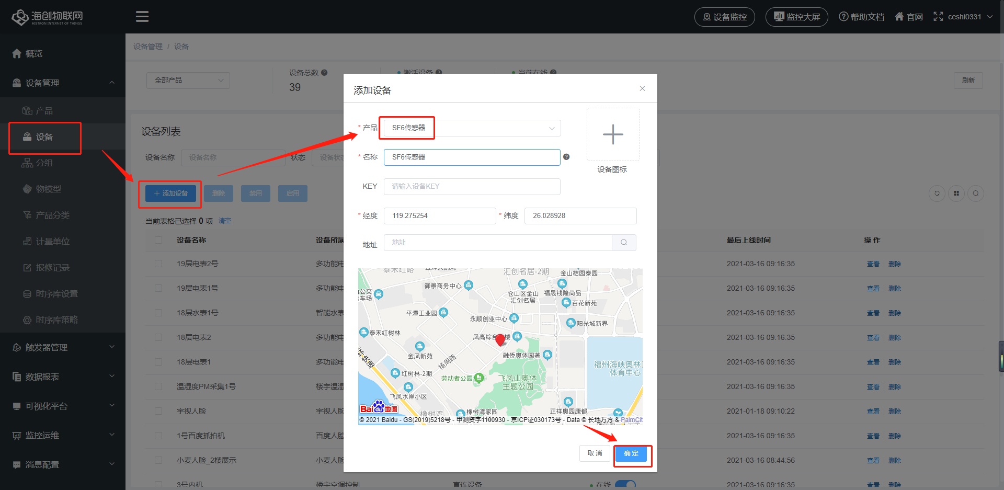Image resolution: width=1004 pixels, height=490 pixels.
Task: Click the 海创物联网 logo
Action: [x=47, y=17]
